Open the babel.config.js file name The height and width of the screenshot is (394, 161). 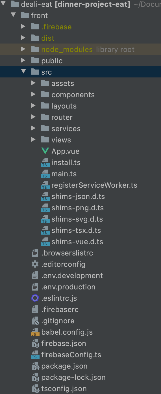[x=67, y=332]
